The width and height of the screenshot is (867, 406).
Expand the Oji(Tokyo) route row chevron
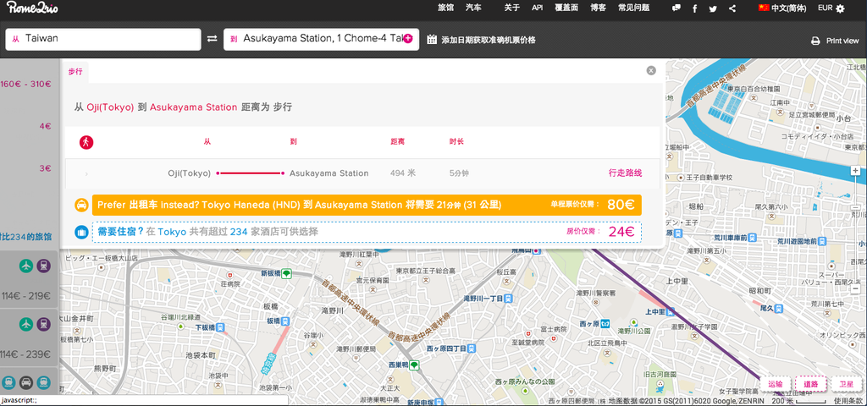point(86,174)
